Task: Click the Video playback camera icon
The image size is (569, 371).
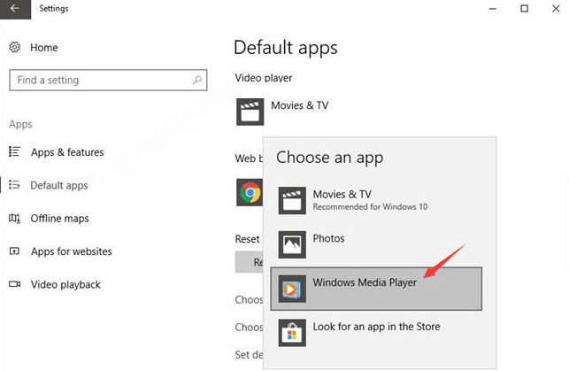Action: (14, 284)
